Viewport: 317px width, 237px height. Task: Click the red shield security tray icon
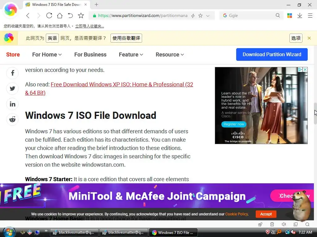(x=268, y=232)
